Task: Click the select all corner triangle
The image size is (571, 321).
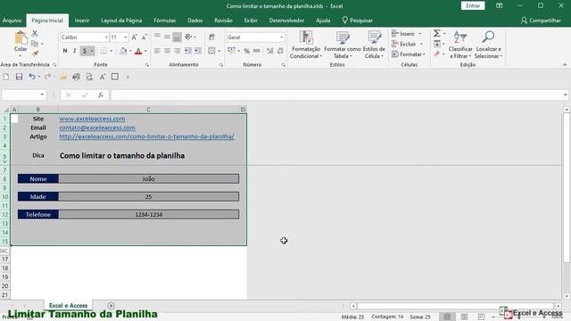Action: click(6, 109)
